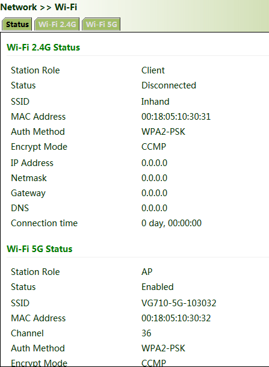Screen dimensions: 269x367
Task: Select the 2.4G Encrypt Mode CCMP value
Action: 153,147
